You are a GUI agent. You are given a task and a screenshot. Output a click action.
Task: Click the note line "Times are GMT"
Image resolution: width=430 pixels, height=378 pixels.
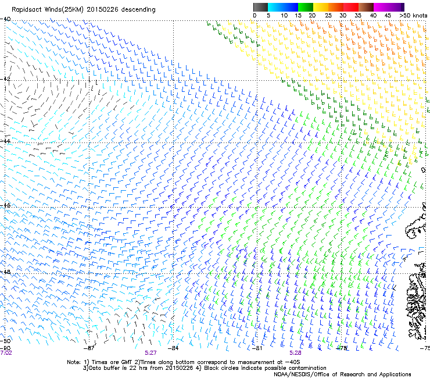[x=111, y=362]
